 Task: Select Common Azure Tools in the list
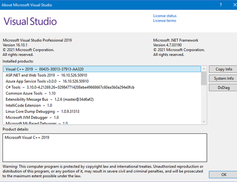point(102,93)
